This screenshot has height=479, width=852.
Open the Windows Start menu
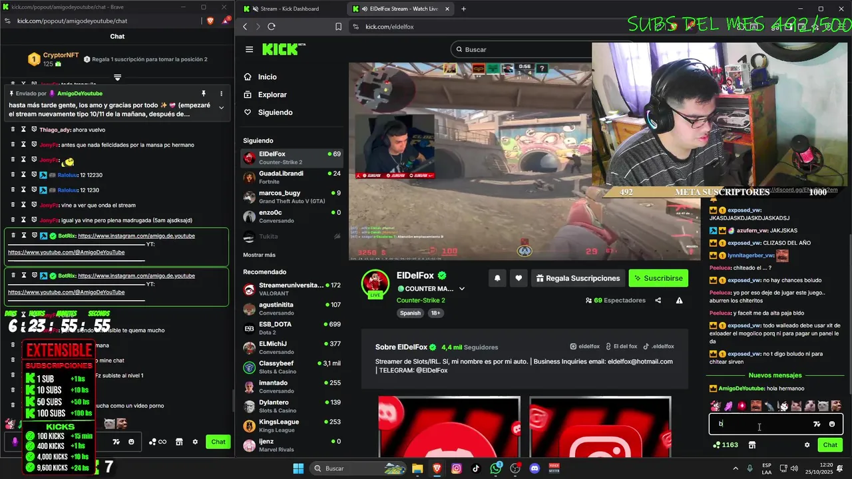[298, 468]
